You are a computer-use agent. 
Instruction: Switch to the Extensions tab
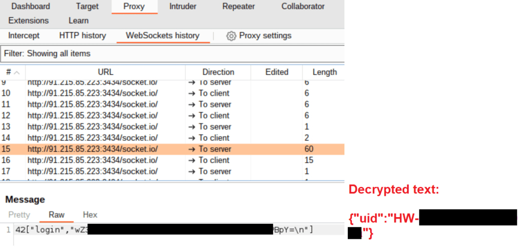pyautogui.click(x=28, y=21)
